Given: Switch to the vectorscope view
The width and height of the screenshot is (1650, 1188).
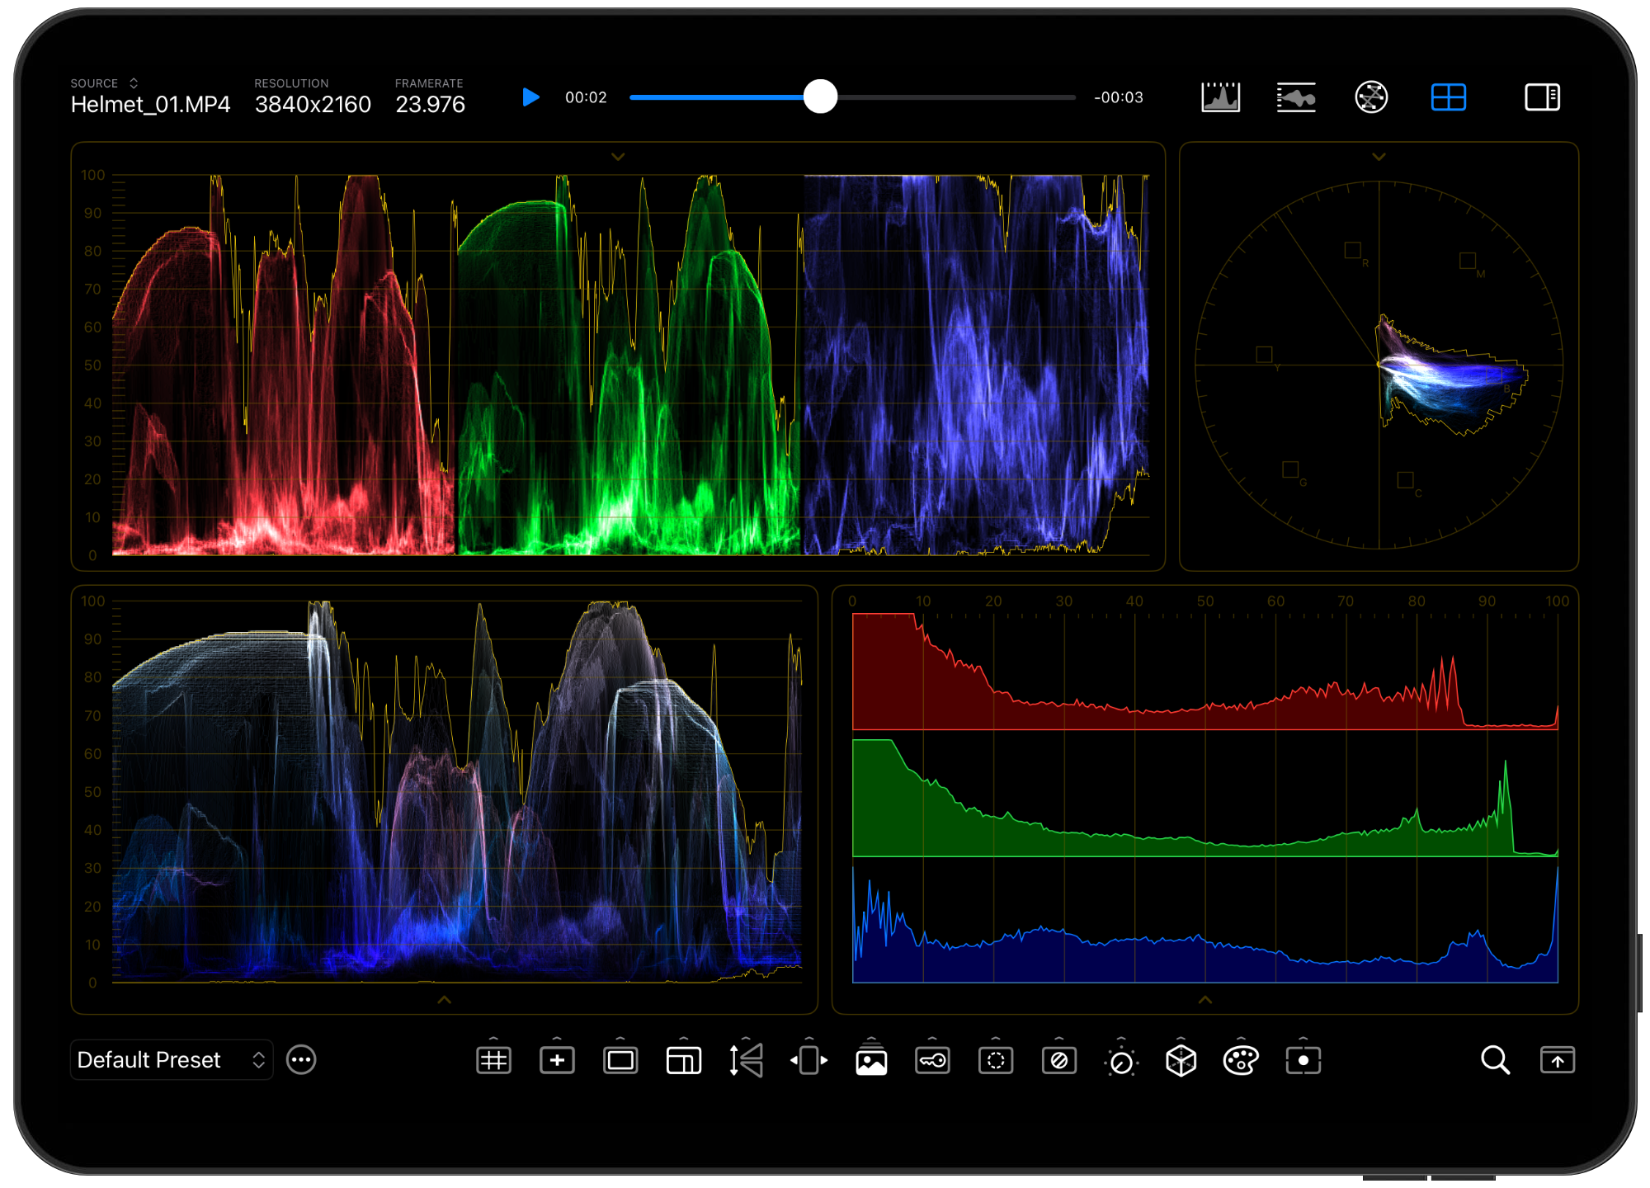Looking at the screenshot, I should coord(1371,97).
